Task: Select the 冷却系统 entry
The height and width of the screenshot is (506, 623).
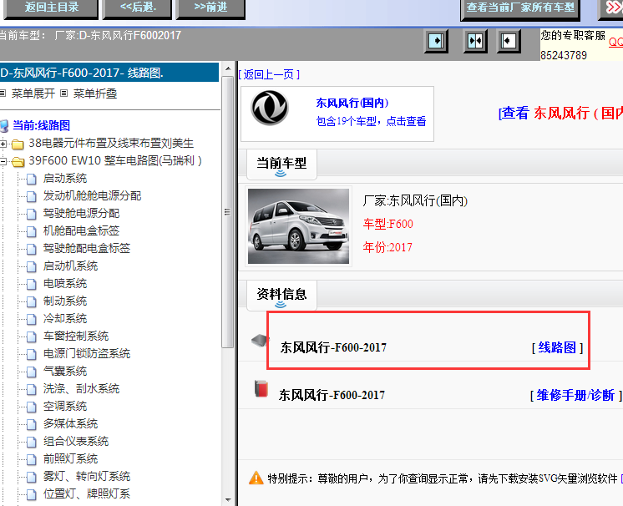Action: coord(65,318)
